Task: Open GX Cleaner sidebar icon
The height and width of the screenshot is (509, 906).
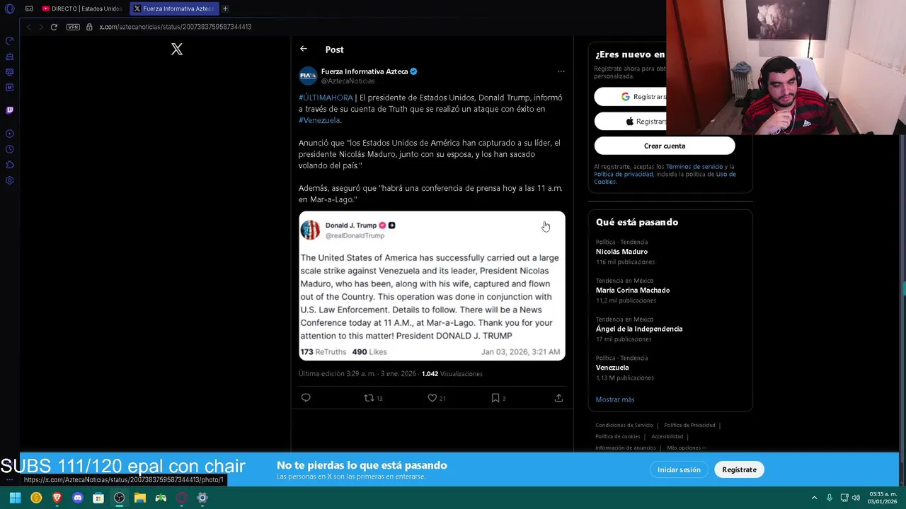Action: point(10,57)
